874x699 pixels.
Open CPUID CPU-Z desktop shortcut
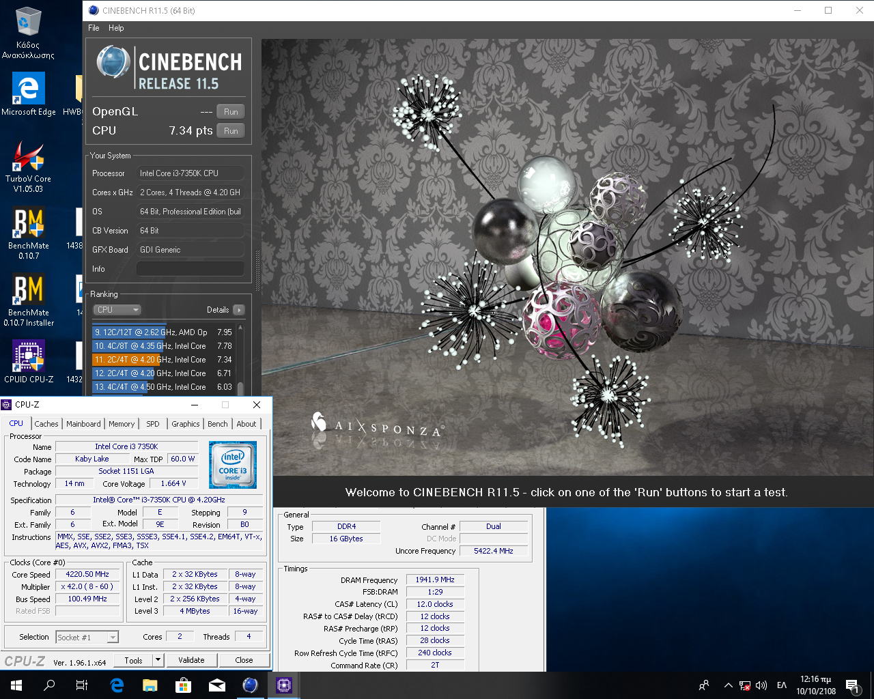28,362
